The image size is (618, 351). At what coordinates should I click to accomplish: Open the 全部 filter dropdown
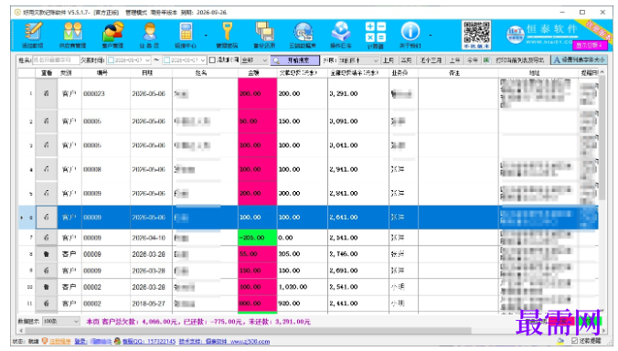[254, 60]
